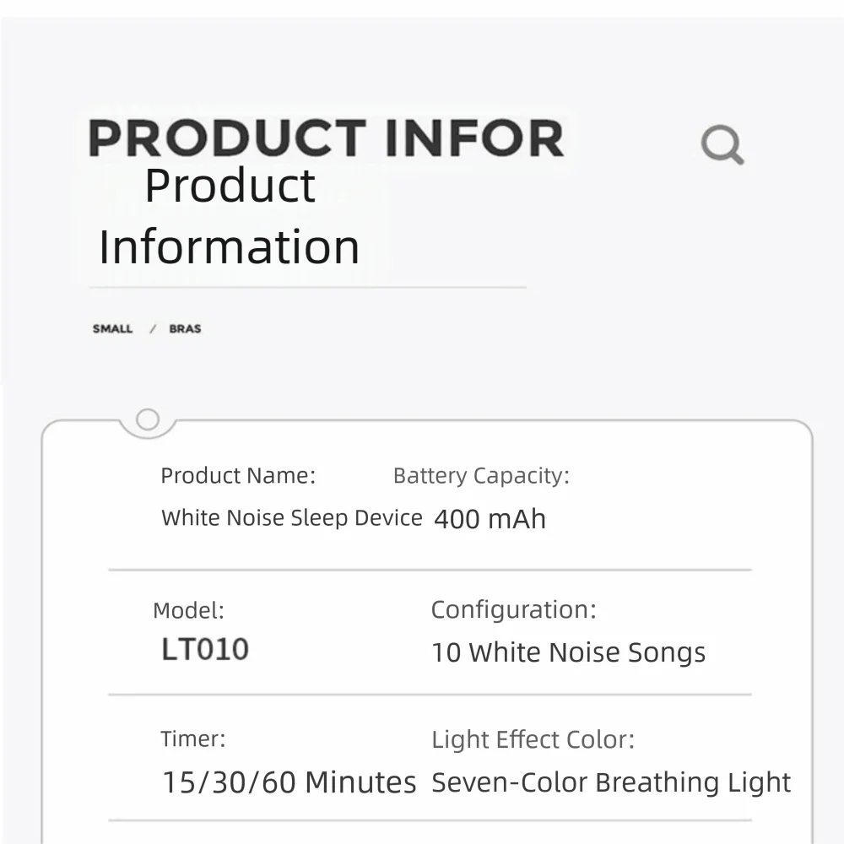This screenshot has width=844, height=844.
Task: Select the 400 mAh value
Action: 490,518
